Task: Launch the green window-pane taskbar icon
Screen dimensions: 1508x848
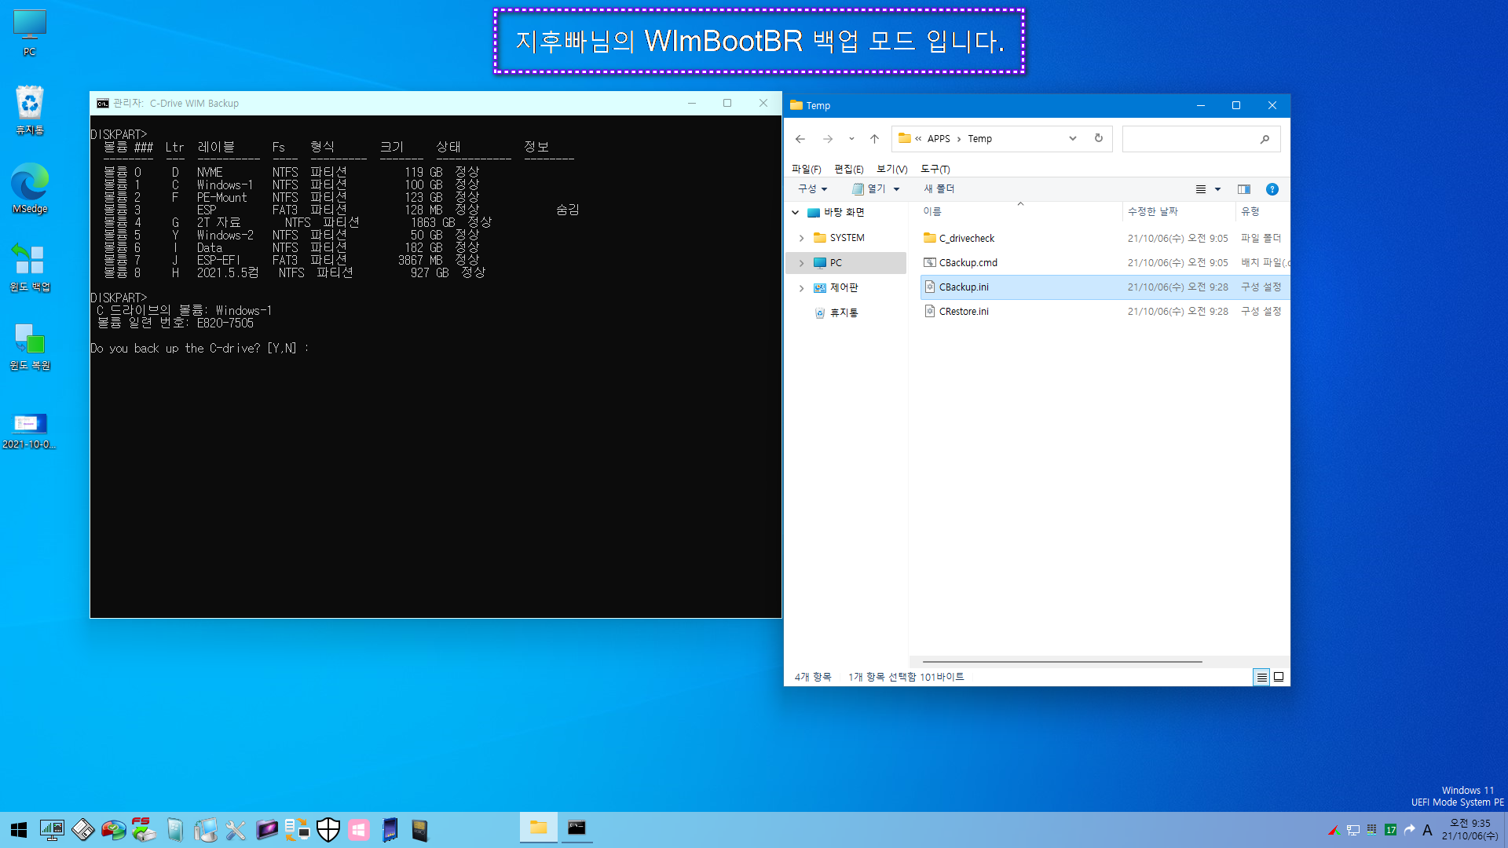Action: coord(174,830)
